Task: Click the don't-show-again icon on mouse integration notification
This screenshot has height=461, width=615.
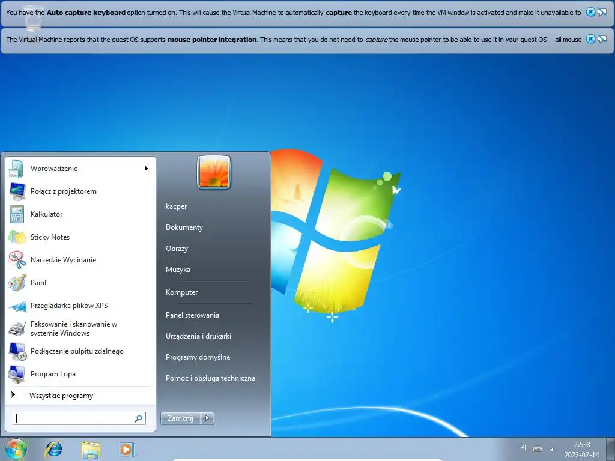Action: point(602,39)
